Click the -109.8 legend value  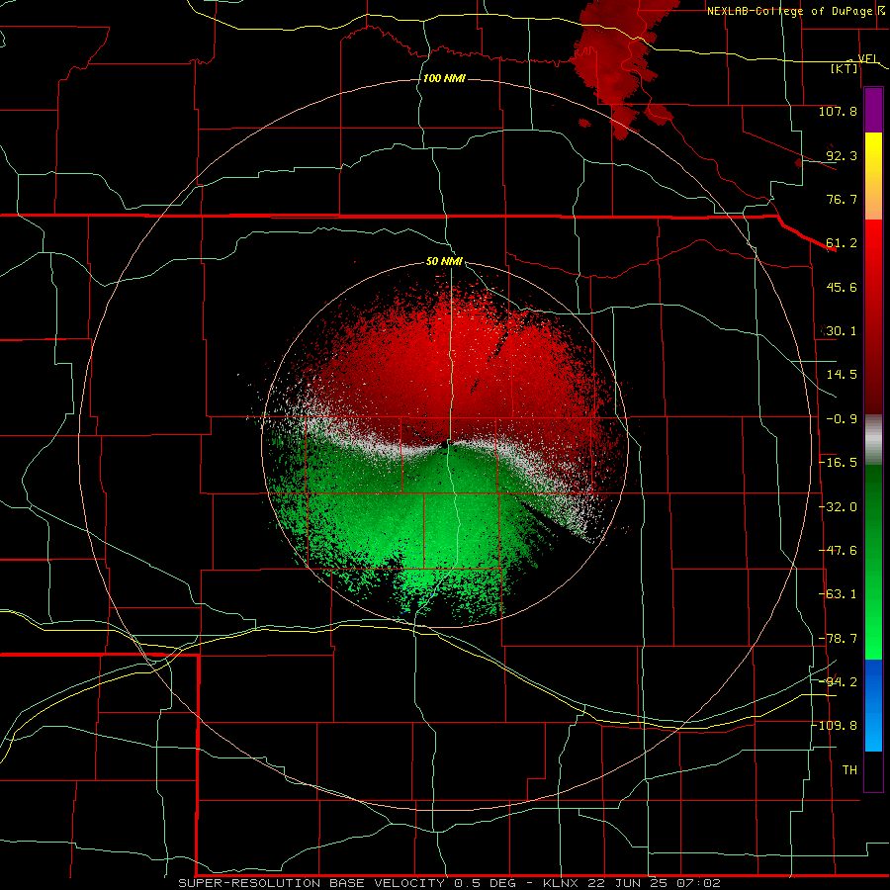pos(836,726)
